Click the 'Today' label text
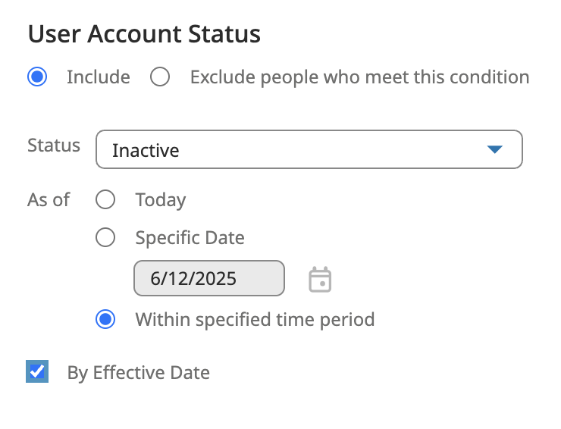This screenshot has height=429, width=561. (x=161, y=200)
